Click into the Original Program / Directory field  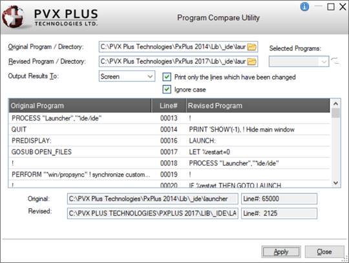coord(173,47)
